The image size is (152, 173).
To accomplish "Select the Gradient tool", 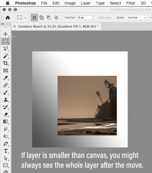I will point(6,122).
